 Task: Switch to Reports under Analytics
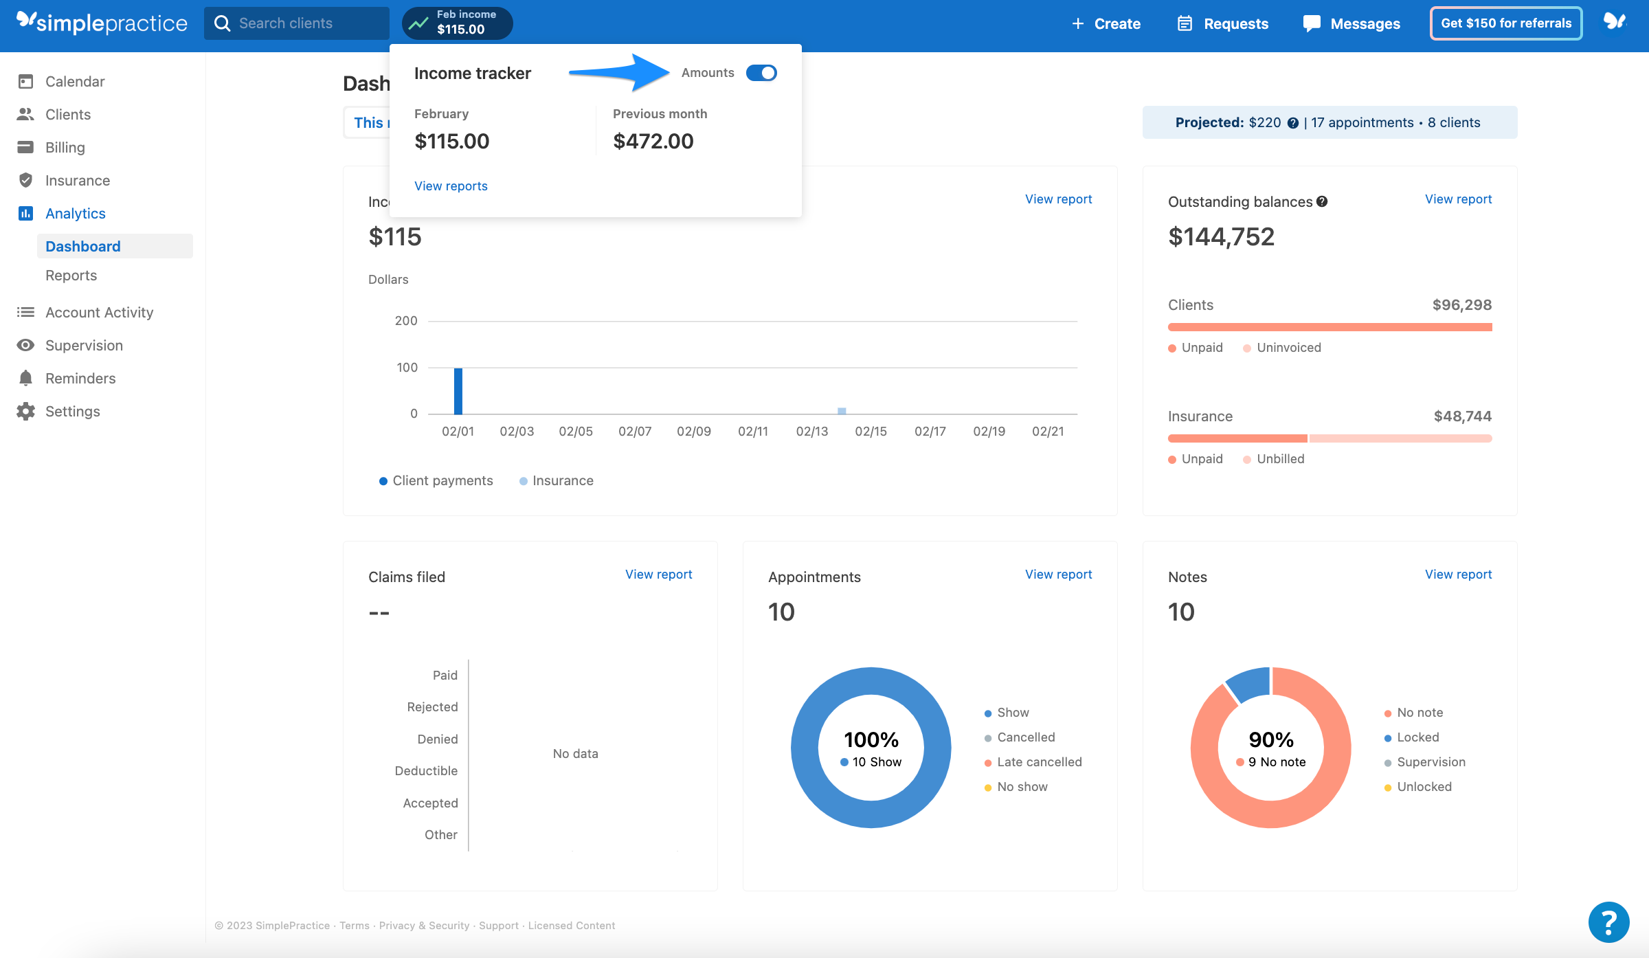coord(71,275)
